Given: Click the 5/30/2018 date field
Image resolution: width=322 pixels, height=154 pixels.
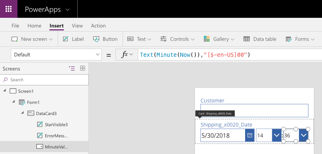Looking at the screenshot, I should point(223,135).
